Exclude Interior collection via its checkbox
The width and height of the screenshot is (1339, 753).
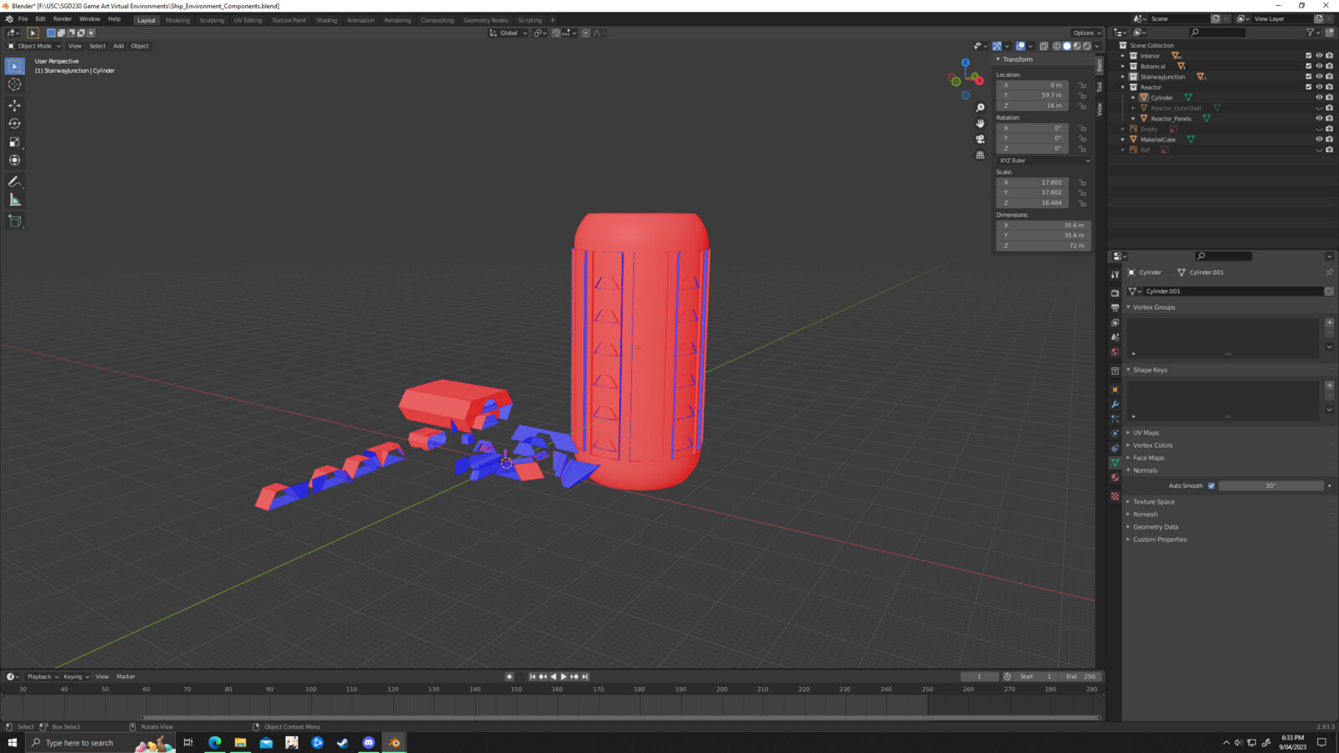point(1309,56)
